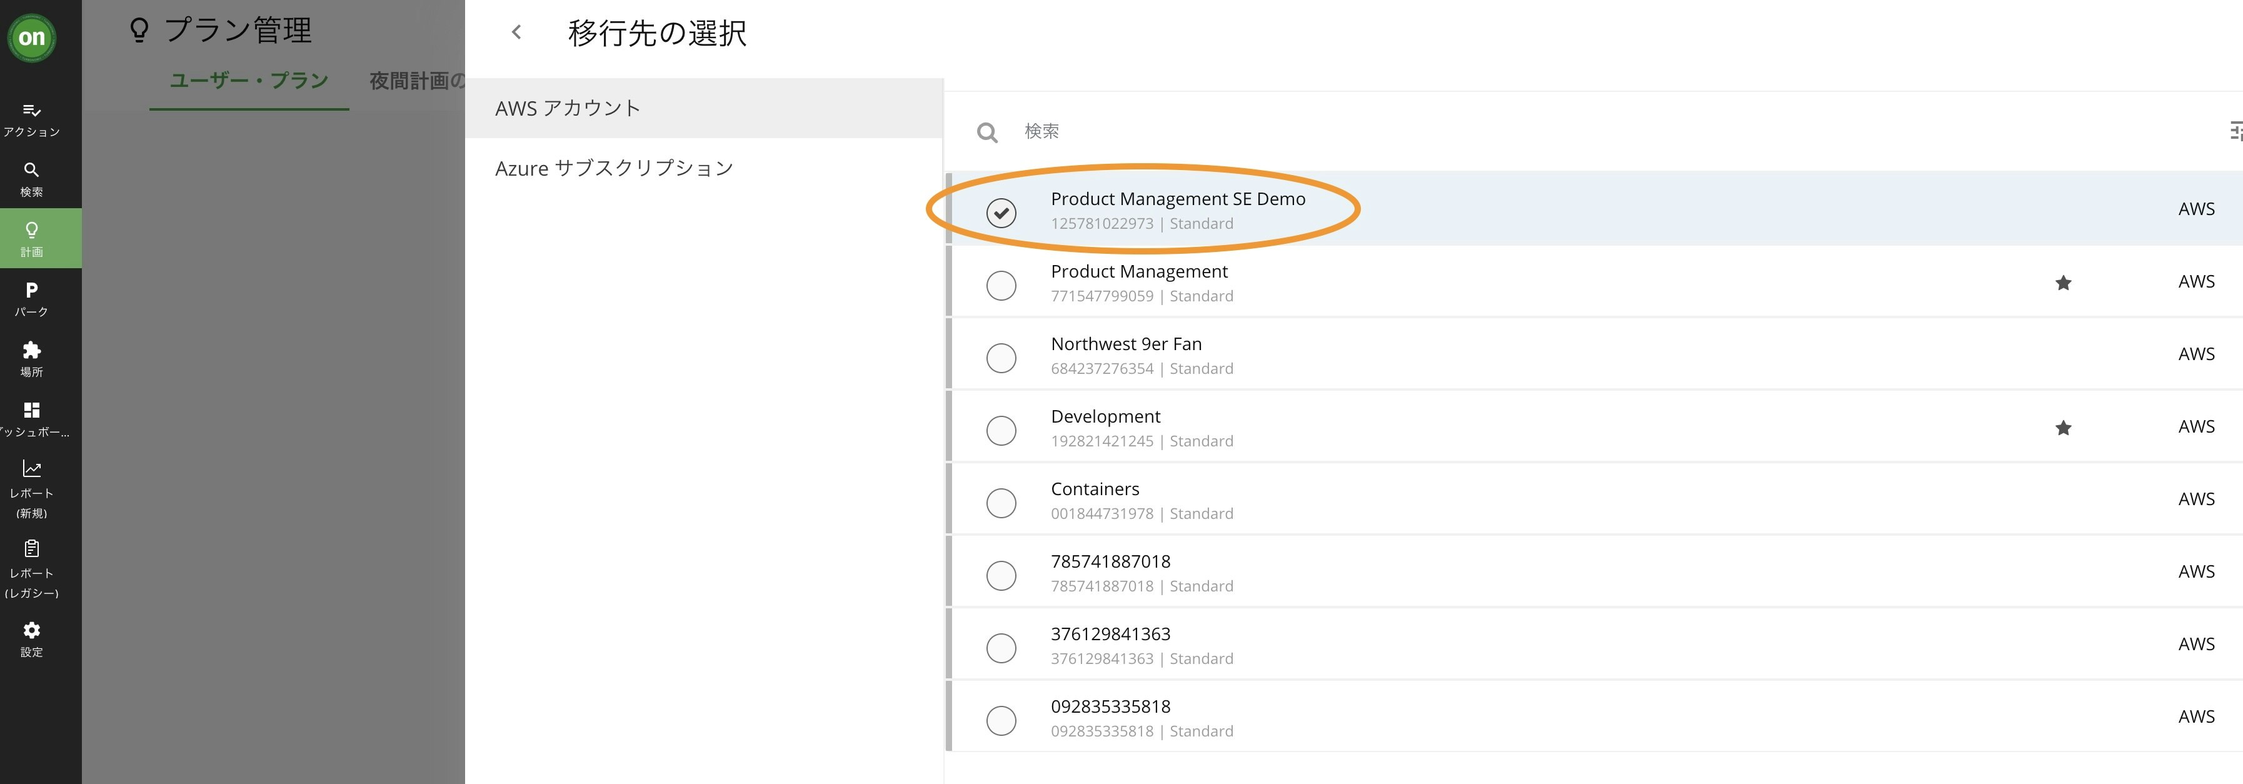Go back using the chevron beside 移行先の選択
The height and width of the screenshot is (784, 2243).
click(x=516, y=33)
